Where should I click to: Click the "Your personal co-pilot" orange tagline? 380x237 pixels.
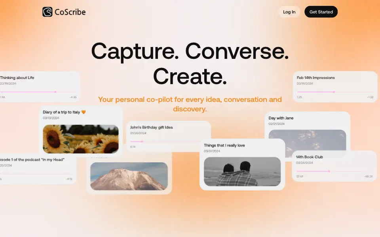click(x=190, y=104)
